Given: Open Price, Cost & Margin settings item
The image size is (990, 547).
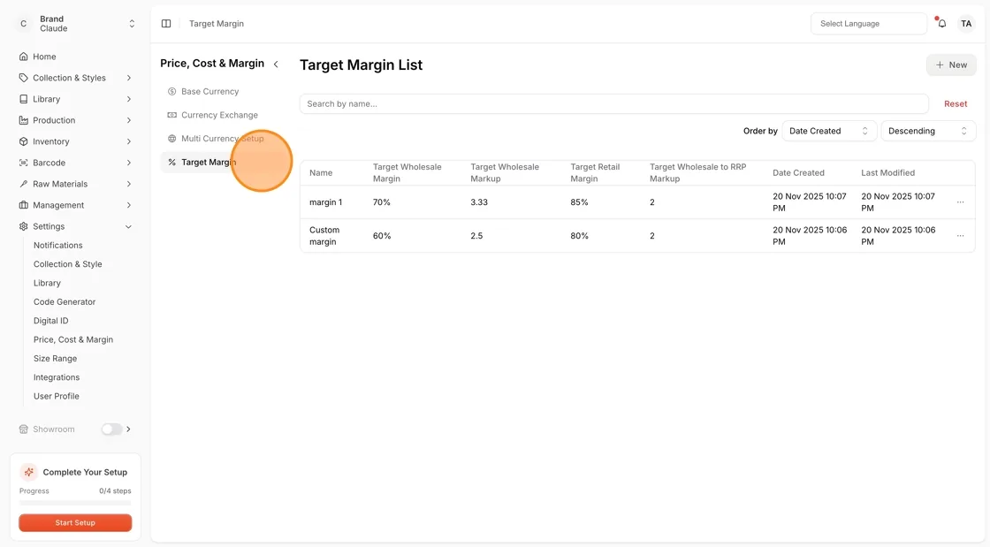Looking at the screenshot, I should 73,339.
